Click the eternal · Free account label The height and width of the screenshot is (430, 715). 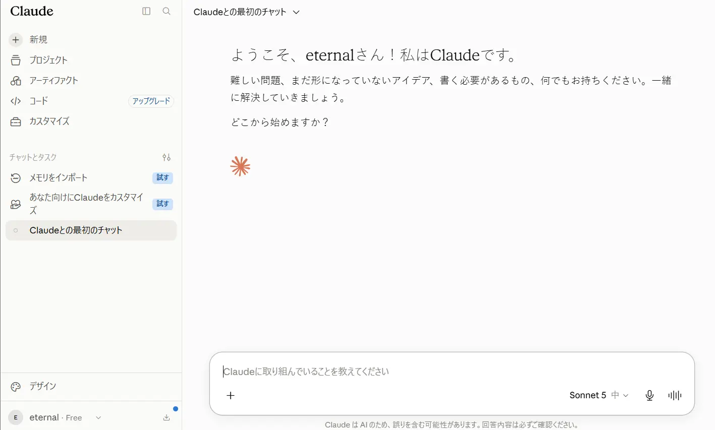click(56, 417)
